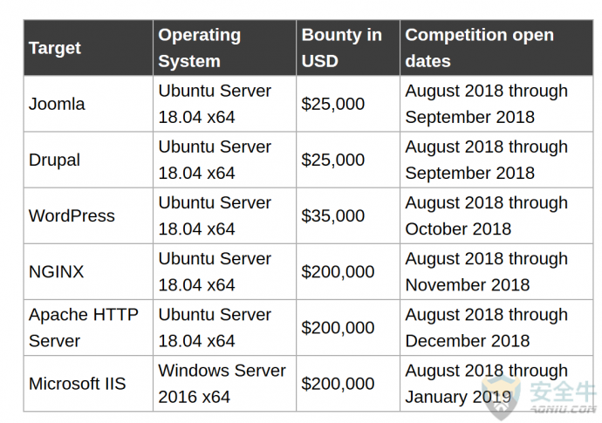
Task: Click the WordPress target cell
Action: click(88, 215)
